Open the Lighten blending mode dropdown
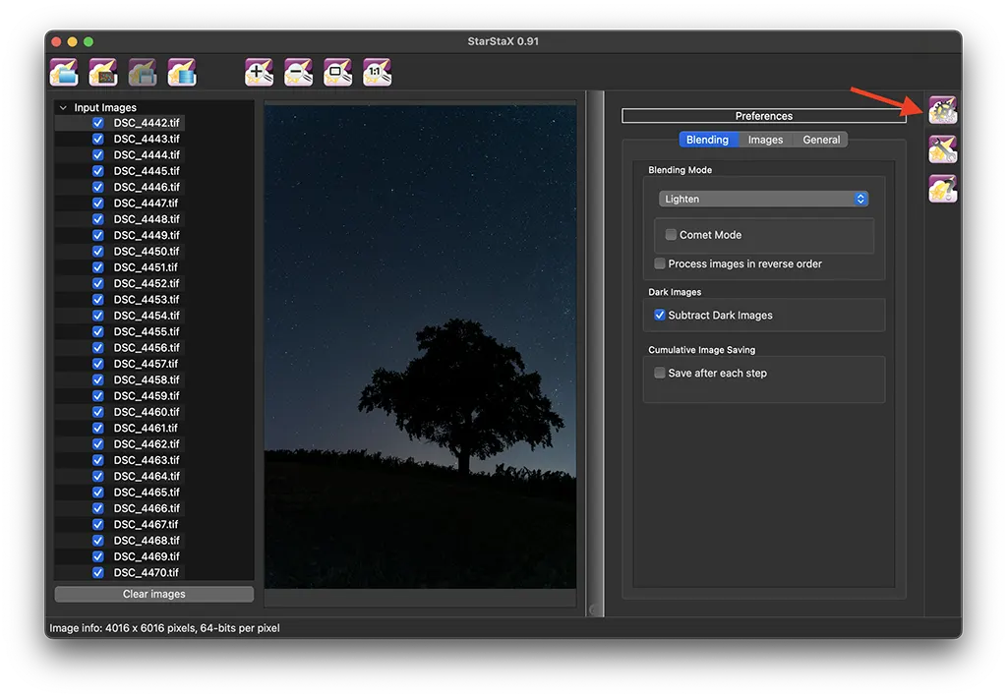Screen dimensions: 1007x698 point(763,199)
